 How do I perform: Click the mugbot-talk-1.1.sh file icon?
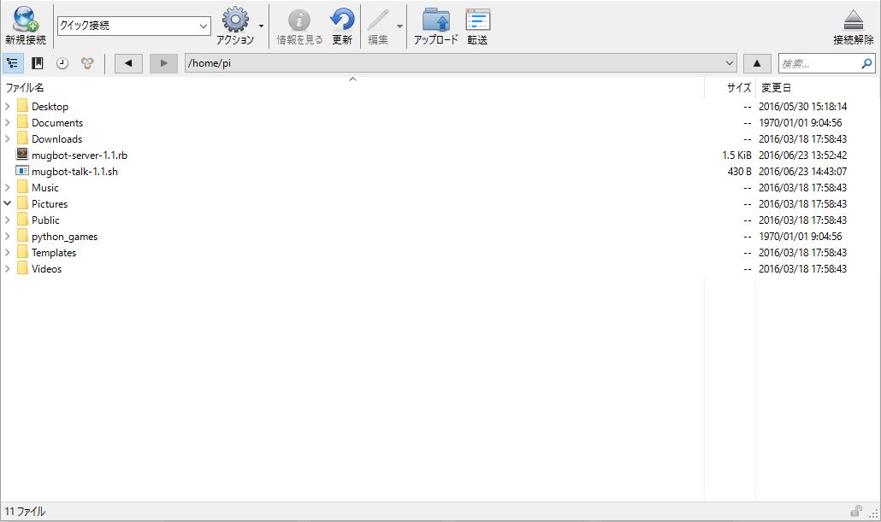pos(22,171)
